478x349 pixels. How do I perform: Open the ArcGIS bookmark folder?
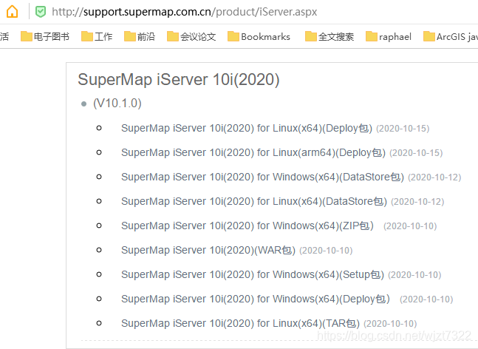click(451, 37)
